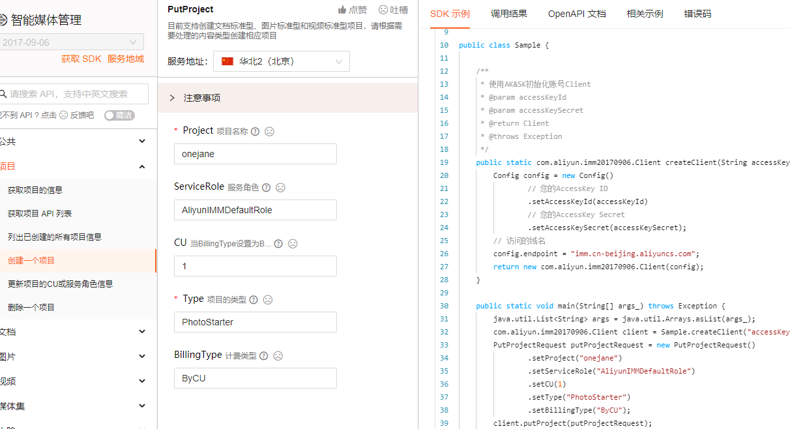The width and height of the screenshot is (790, 429).
Task: Open the 相关示例 tab
Action: point(645,14)
